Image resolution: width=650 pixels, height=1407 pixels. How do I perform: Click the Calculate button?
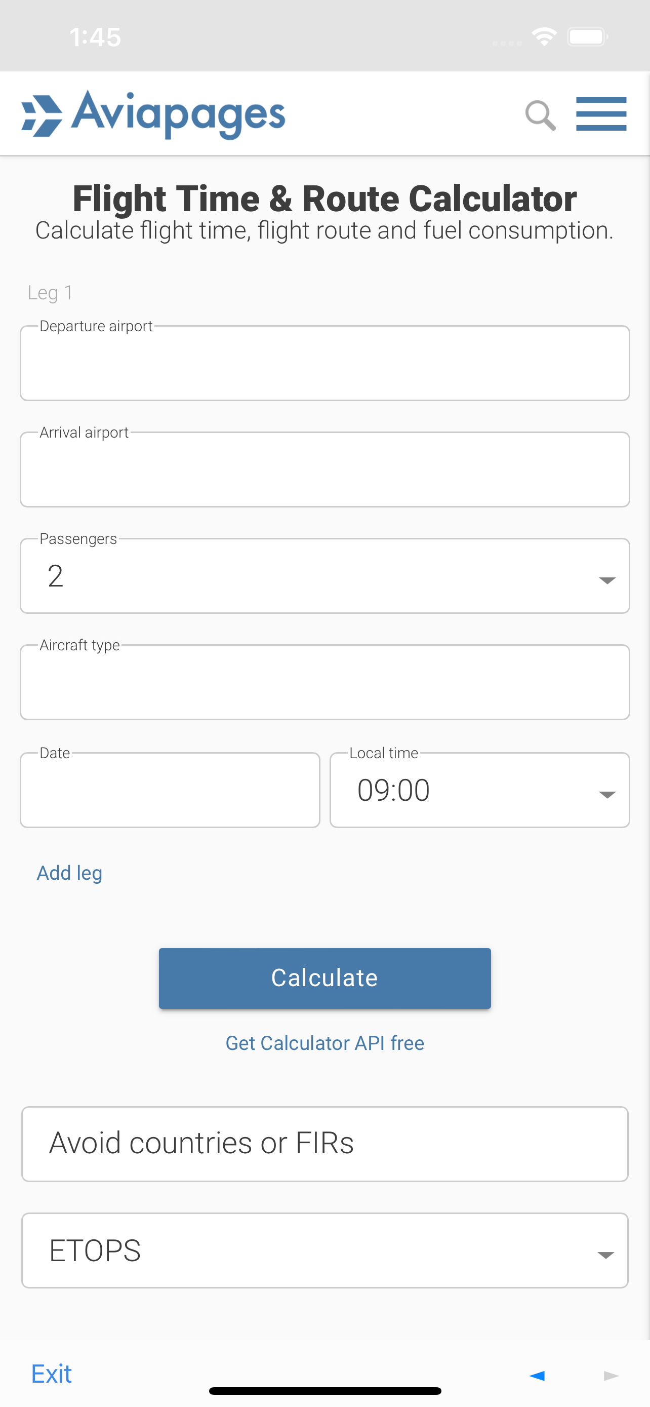[x=324, y=978]
